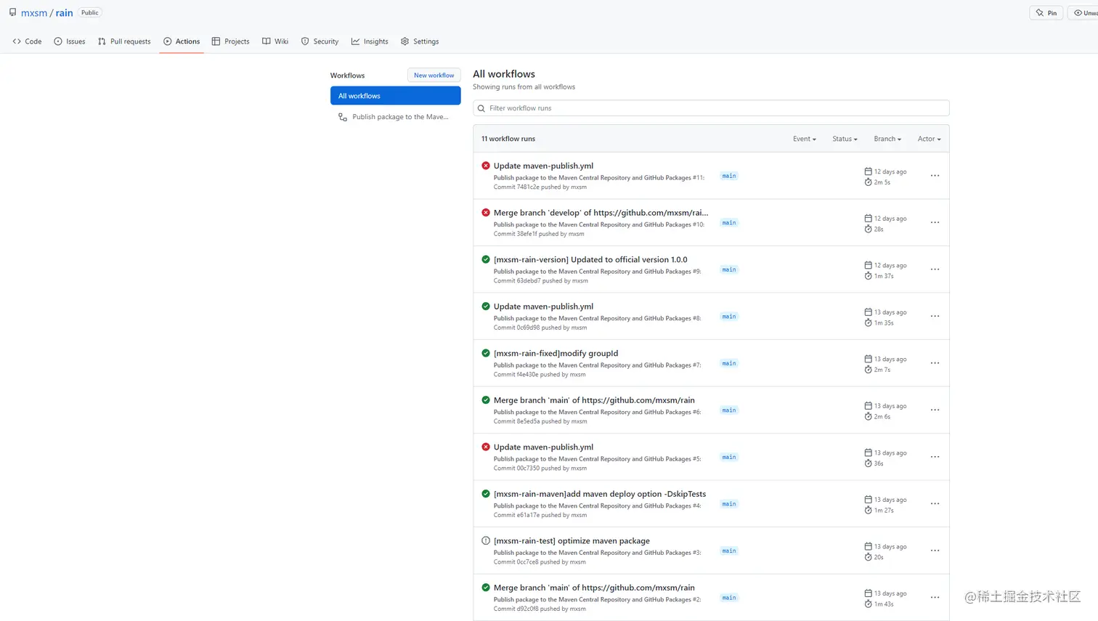Open the Branch filter dropdown
Image resolution: width=1098 pixels, height=621 pixels.
click(x=887, y=139)
